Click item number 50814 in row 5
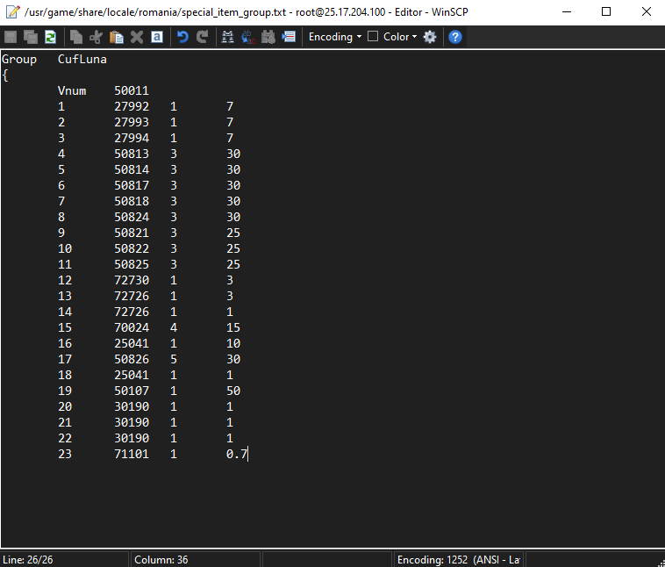 click(x=132, y=169)
